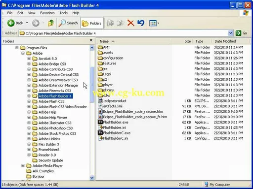Select the FlashBuilder.ini config icon

(100, 127)
